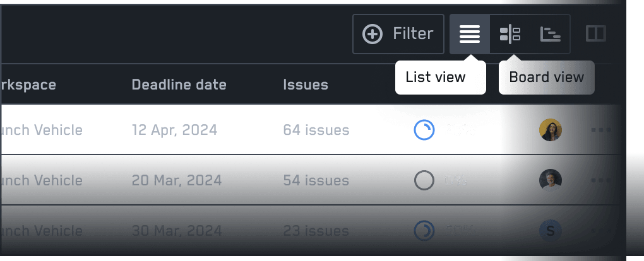Open more options for 30 Mar row
The image size is (644, 261).
point(601,231)
